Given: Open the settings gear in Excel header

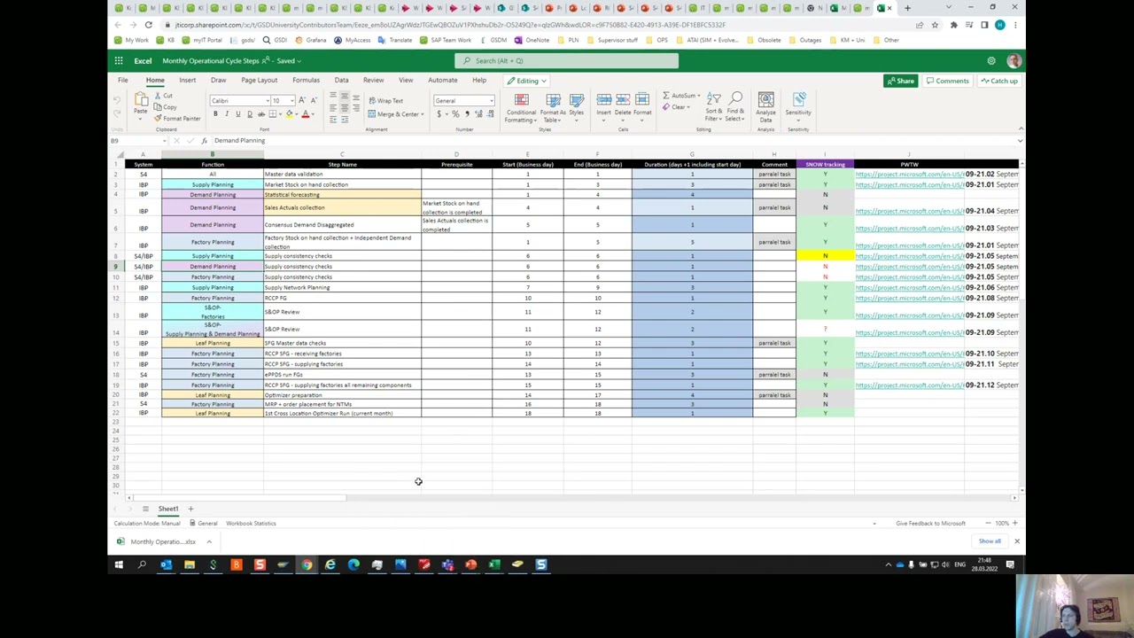Looking at the screenshot, I should [x=991, y=61].
